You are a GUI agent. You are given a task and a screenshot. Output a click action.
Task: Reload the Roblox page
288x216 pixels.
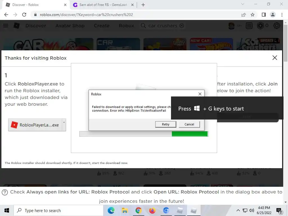(24, 15)
